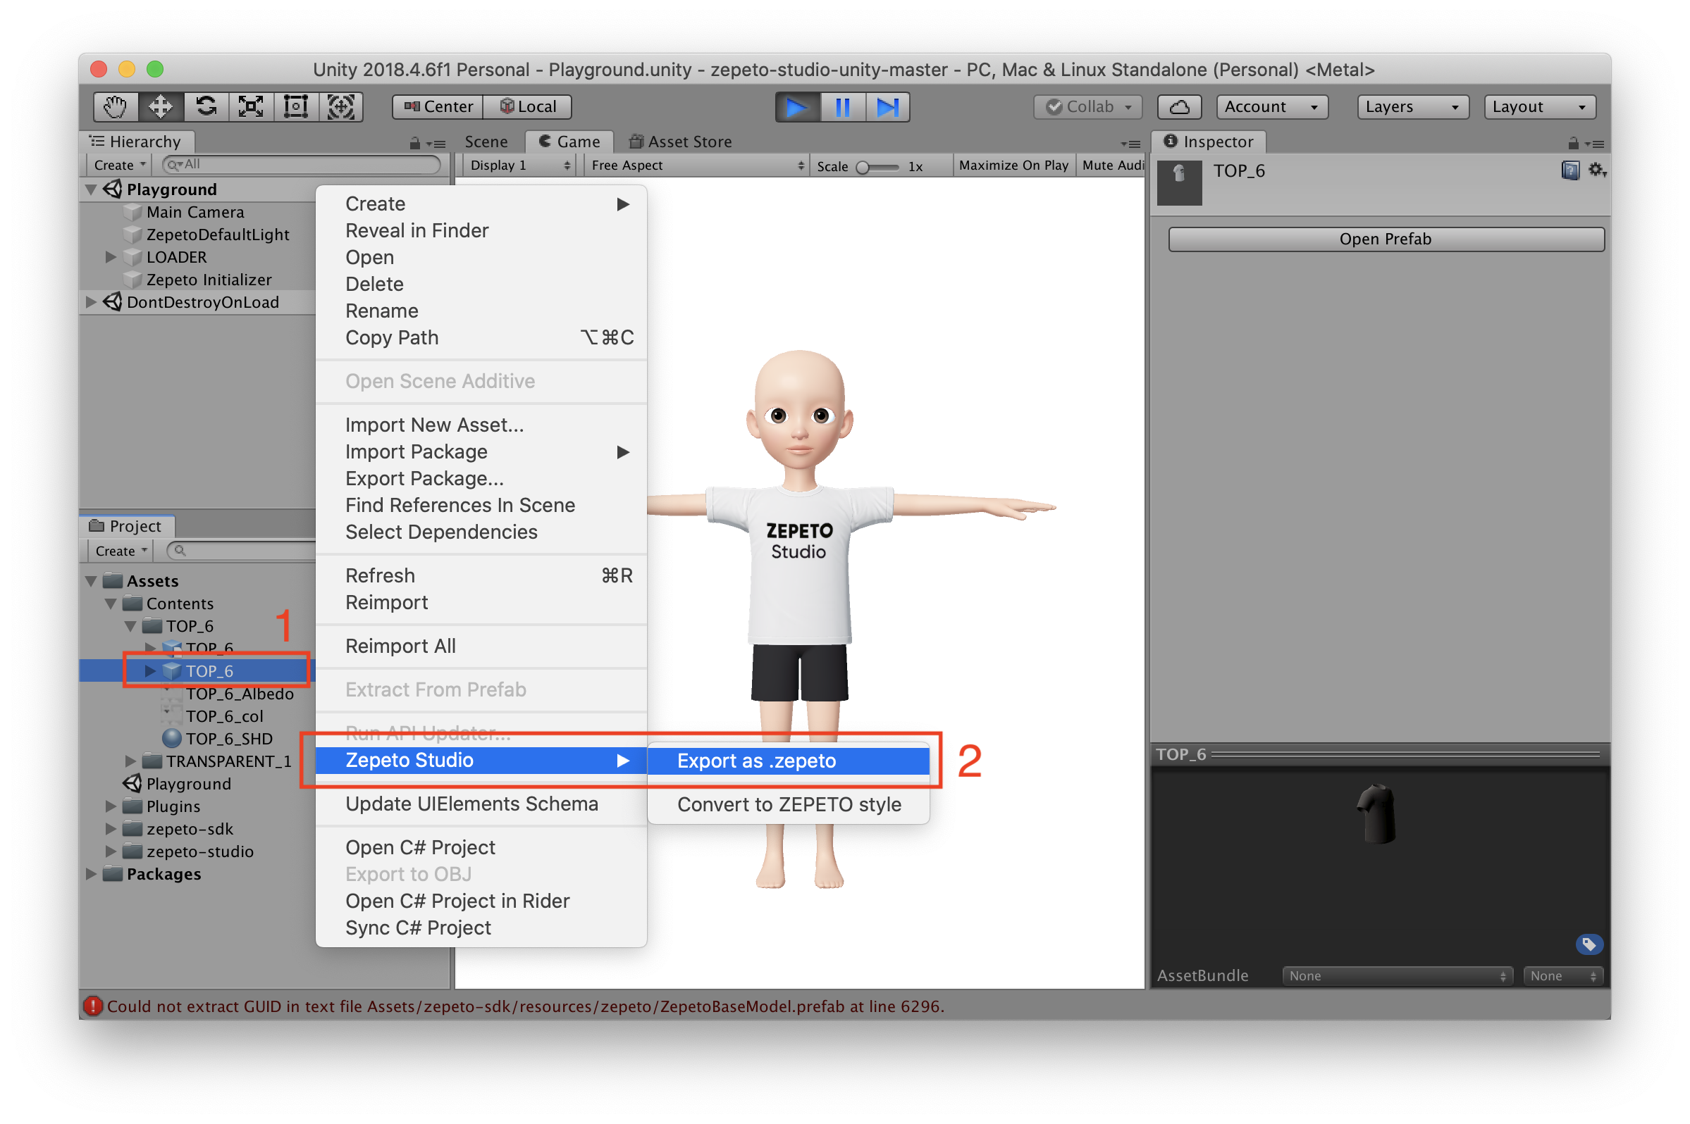Select the Project tab

coord(126,526)
